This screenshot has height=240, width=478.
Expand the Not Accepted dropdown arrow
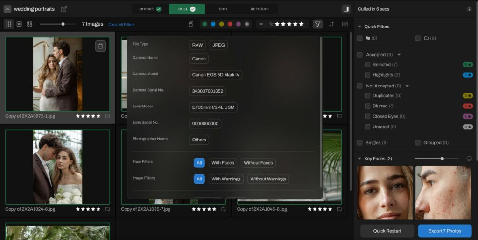407,86
